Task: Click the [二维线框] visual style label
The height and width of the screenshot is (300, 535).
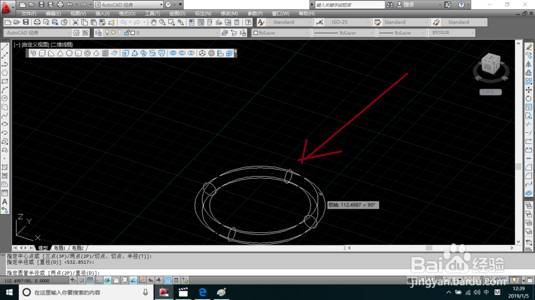Action: pos(62,45)
